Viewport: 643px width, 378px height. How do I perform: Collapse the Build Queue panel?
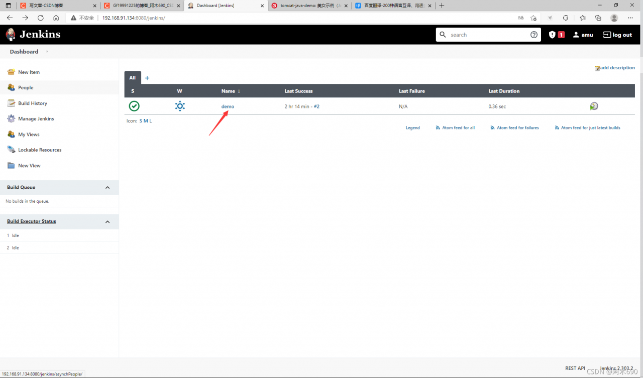tap(107, 187)
